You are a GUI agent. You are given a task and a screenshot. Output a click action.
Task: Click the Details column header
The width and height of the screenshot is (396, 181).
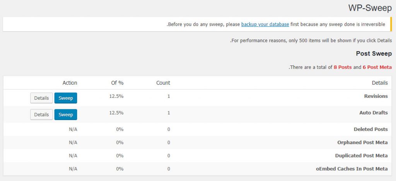pos(380,83)
